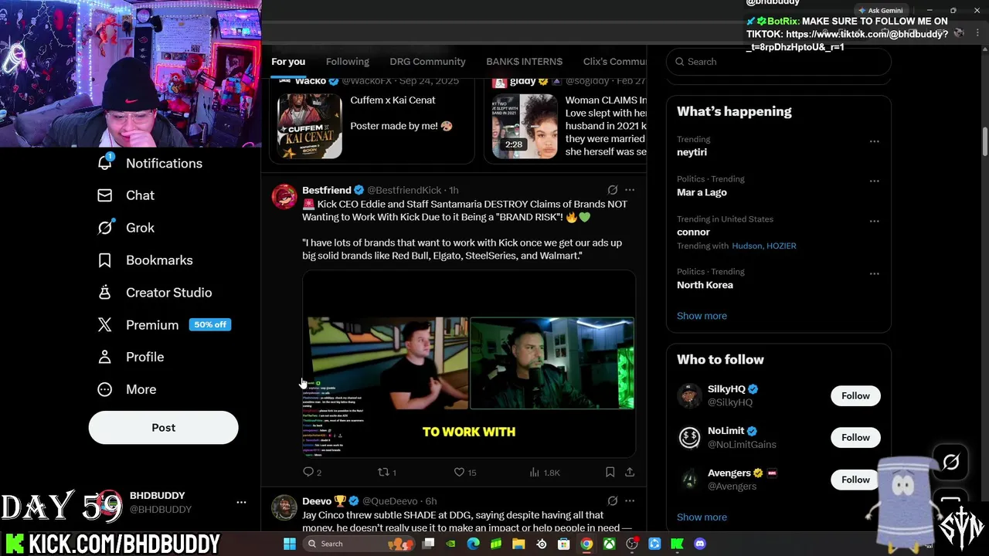Share the Bestfriend post

tap(630, 472)
